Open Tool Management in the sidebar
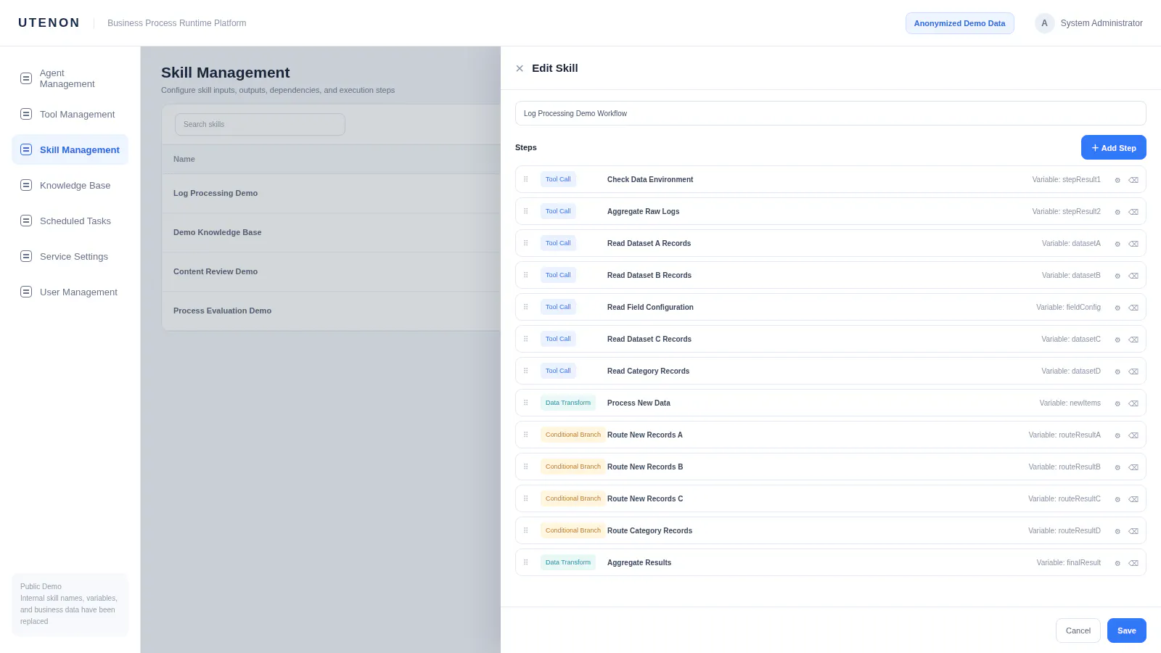The width and height of the screenshot is (1161, 653). pos(70,114)
